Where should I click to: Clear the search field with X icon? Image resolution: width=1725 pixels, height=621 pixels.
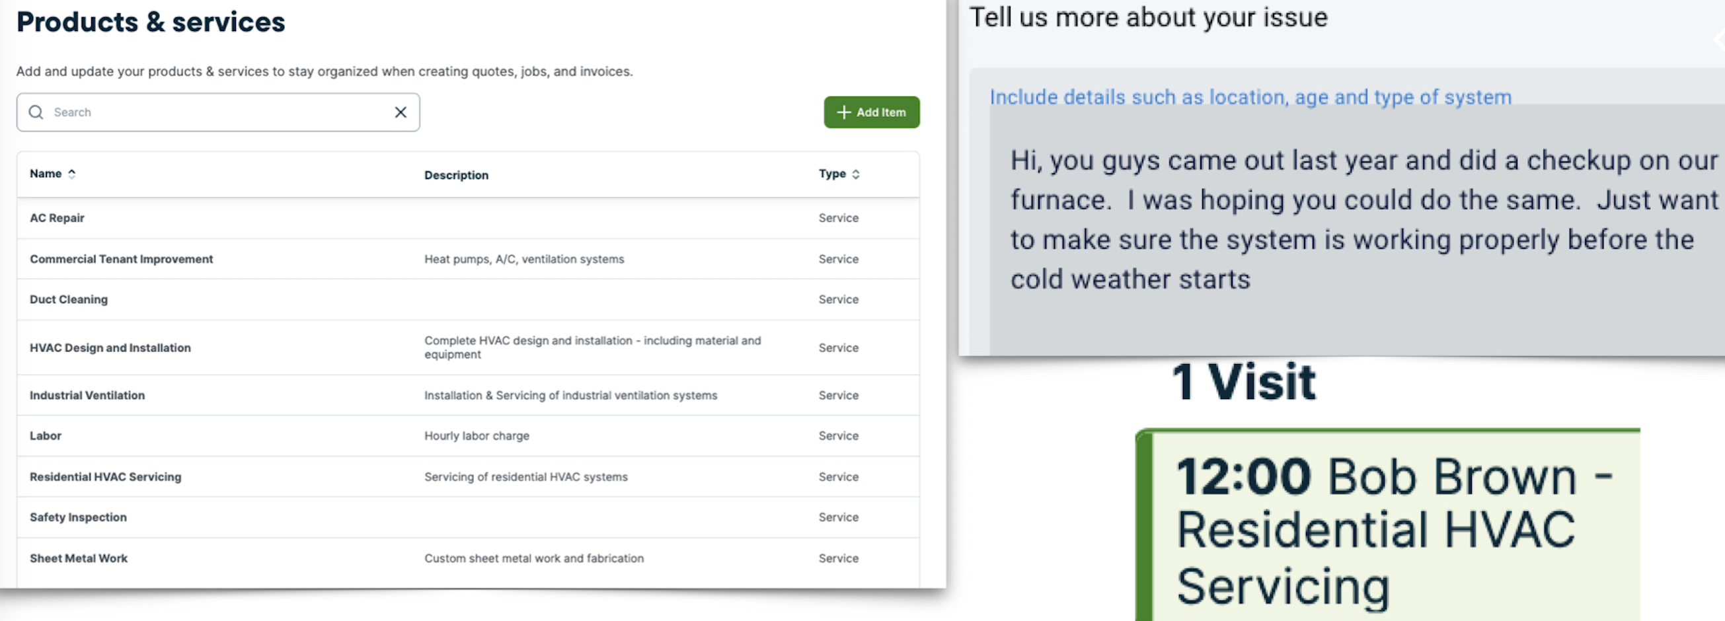(401, 112)
